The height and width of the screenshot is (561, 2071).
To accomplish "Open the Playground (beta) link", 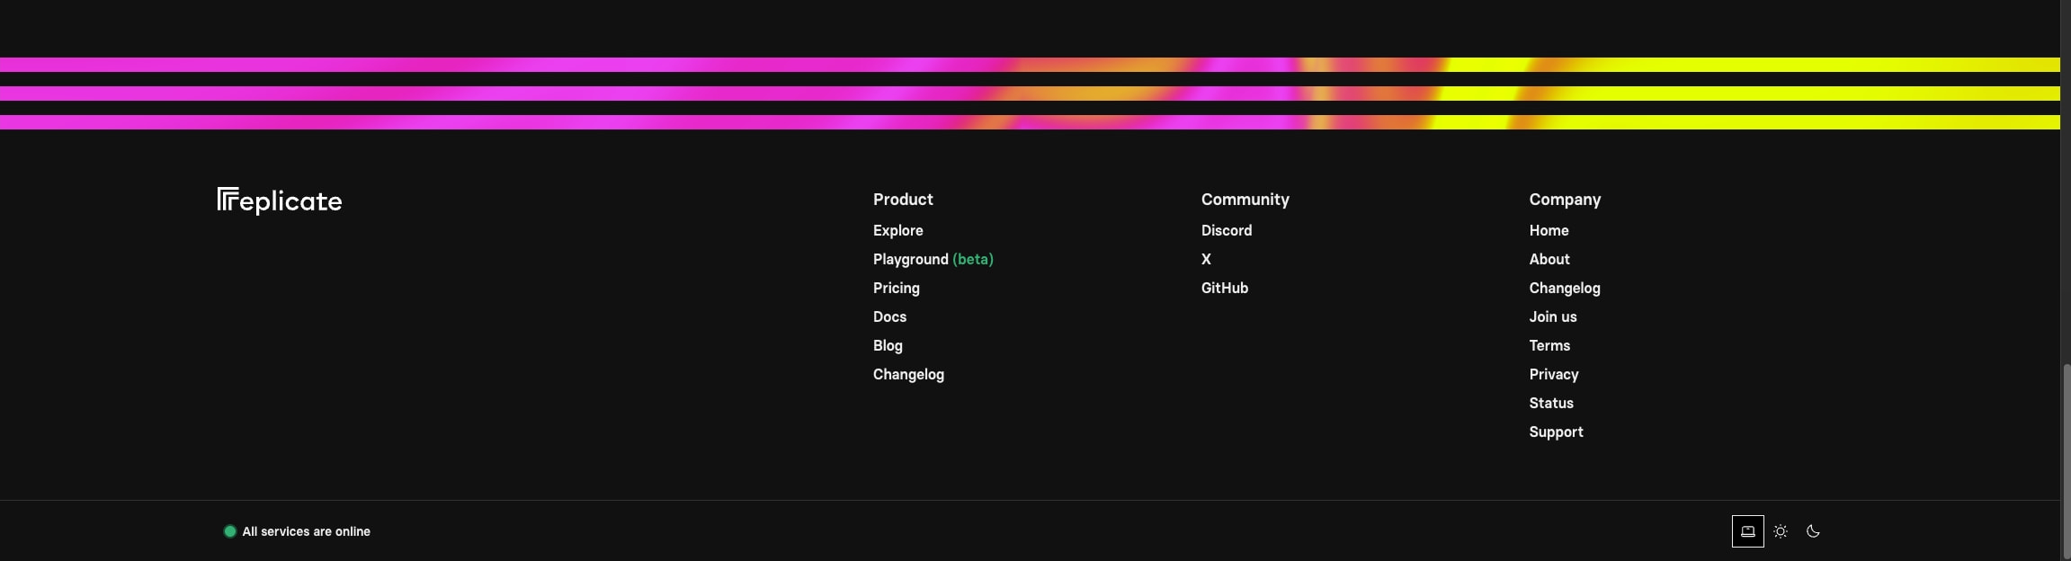I will tap(933, 259).
